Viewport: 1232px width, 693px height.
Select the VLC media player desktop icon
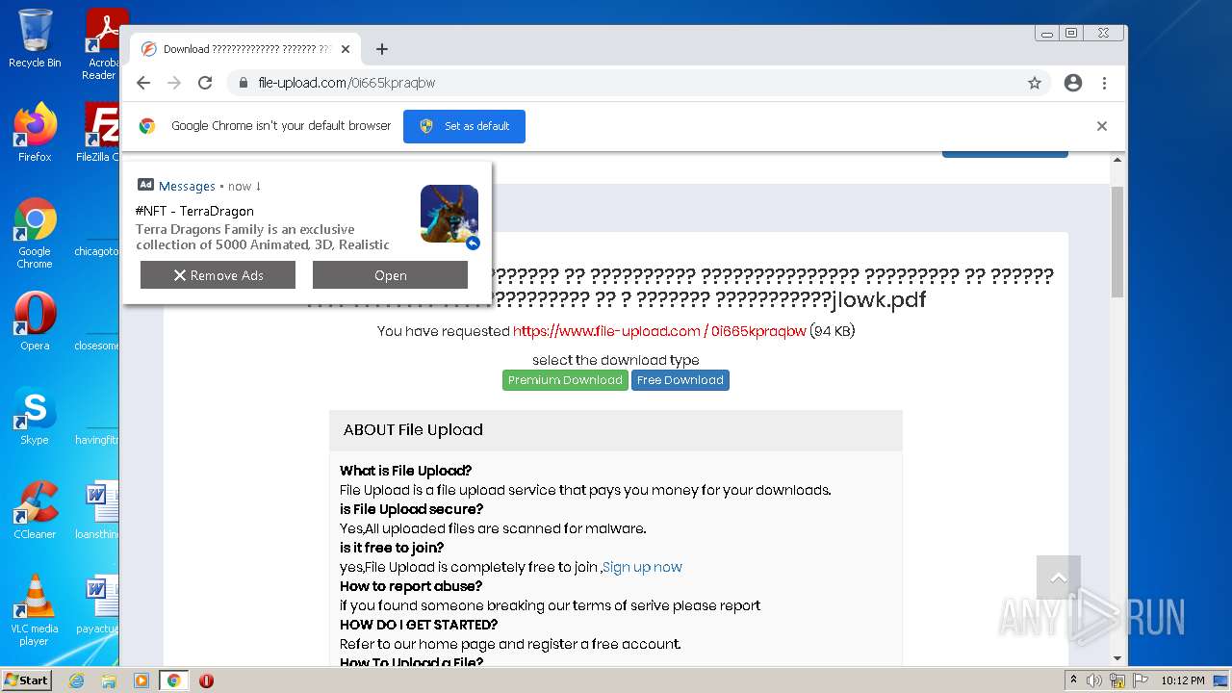pos(35,610)
